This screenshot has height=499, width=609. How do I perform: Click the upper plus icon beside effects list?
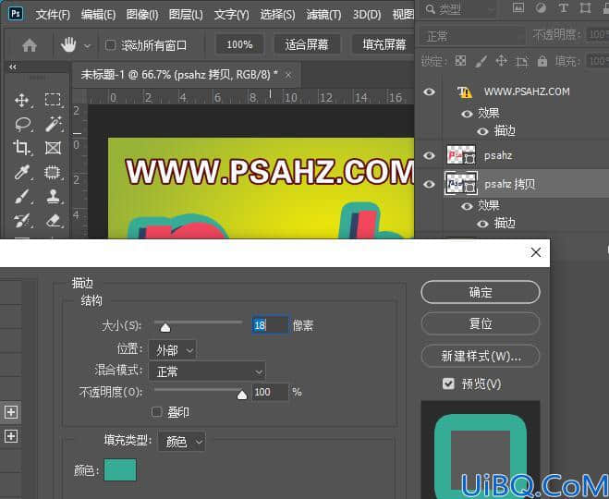[x=11, y=412]
